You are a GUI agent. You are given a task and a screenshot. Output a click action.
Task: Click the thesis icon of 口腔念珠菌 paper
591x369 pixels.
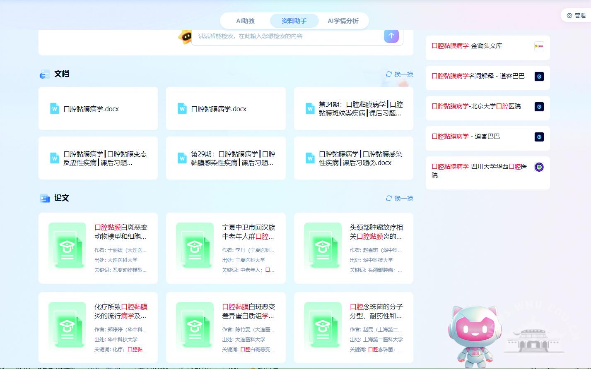click(x=323, y=328)
